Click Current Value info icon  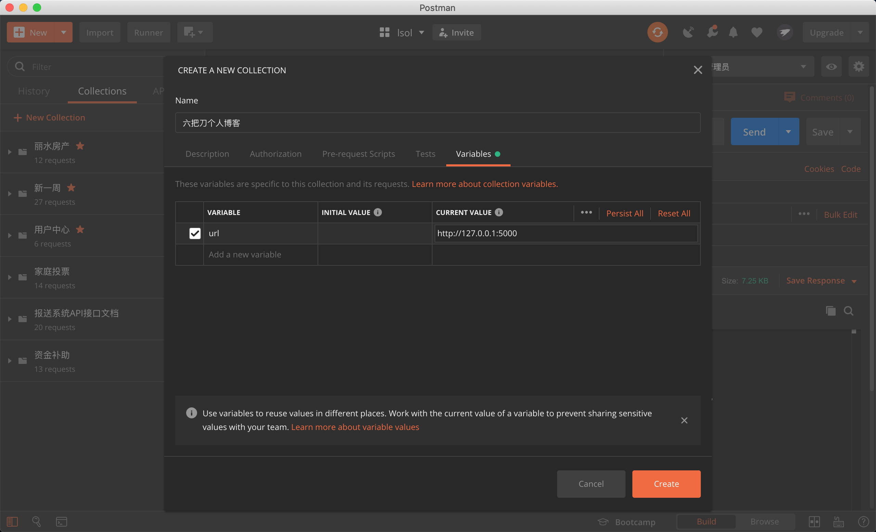[499, 212]
